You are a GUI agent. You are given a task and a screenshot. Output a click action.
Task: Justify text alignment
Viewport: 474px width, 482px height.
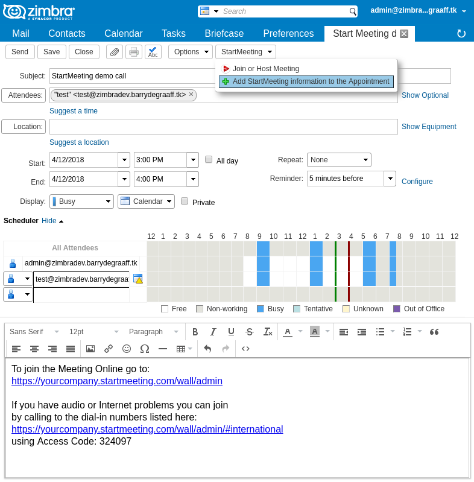71,349
